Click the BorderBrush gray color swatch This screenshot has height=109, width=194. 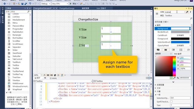click(x=180, y=32)
